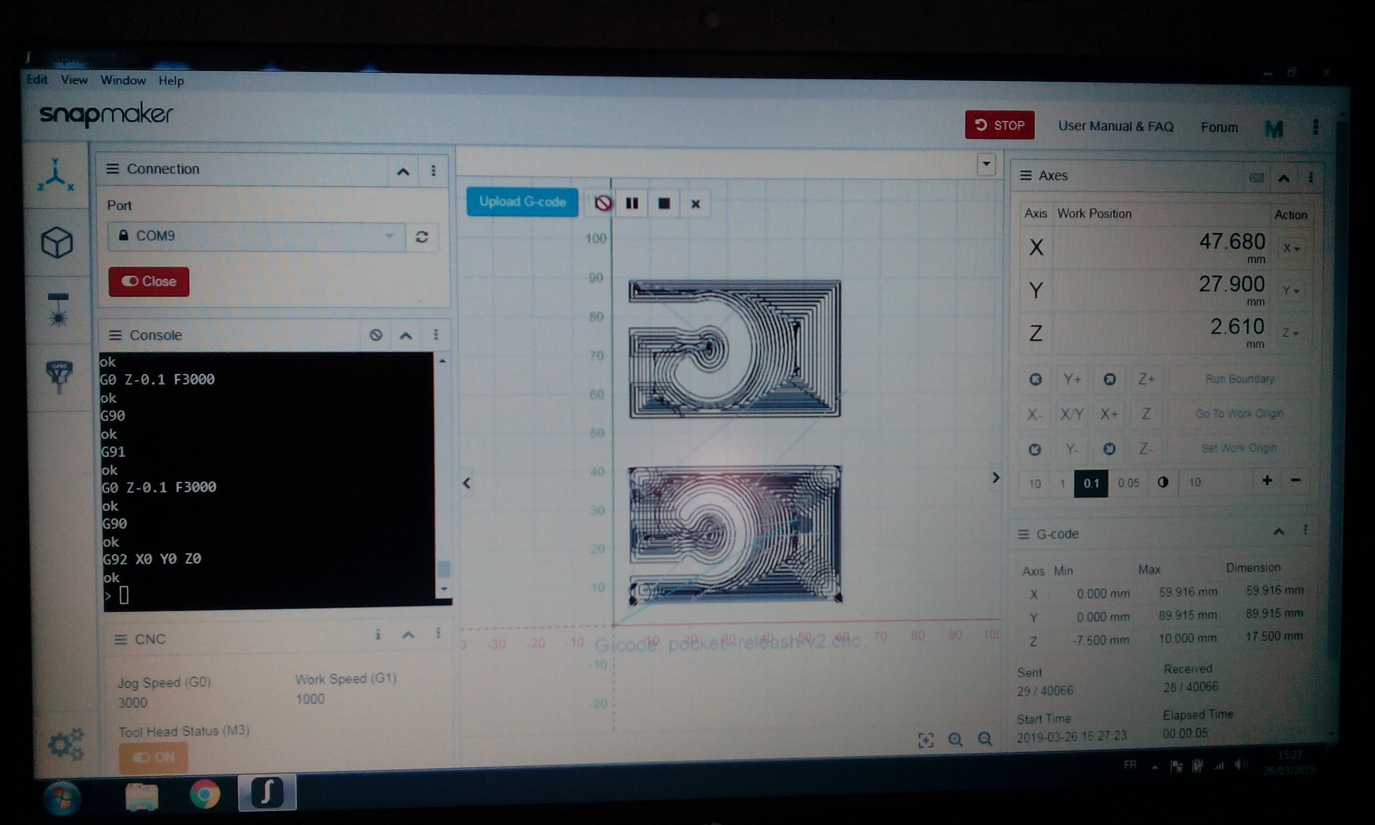This screenshot has height=825, width=1375.
Task: Pause the running G-code job
Action: tap(632, 203)
